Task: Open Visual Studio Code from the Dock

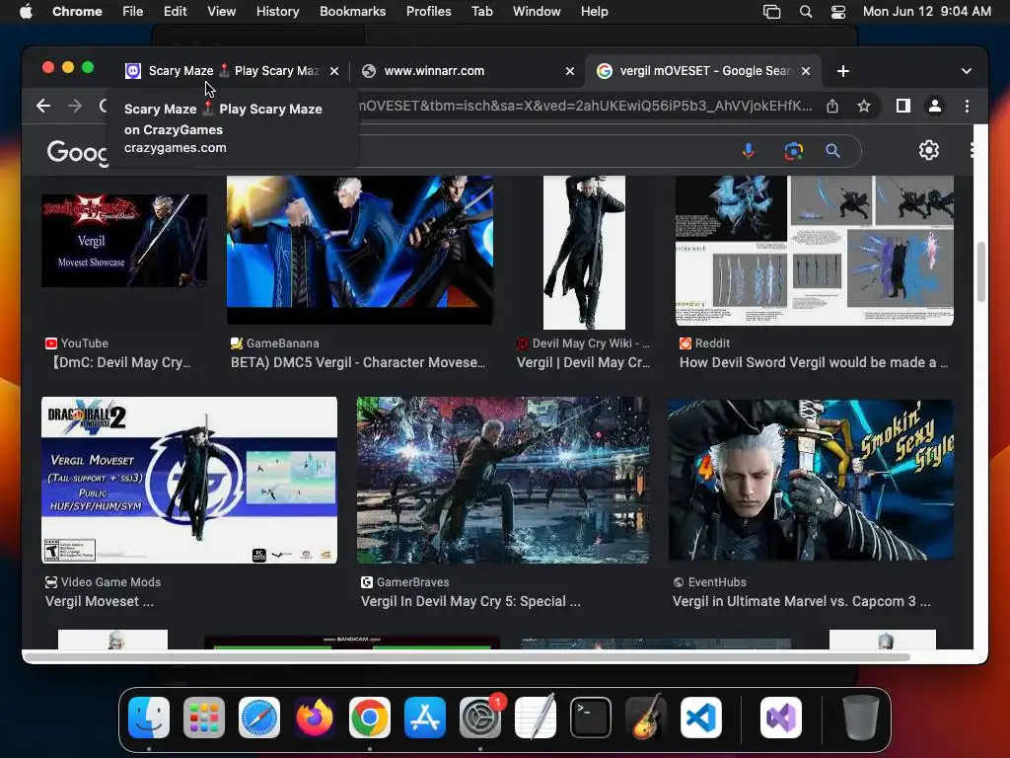Action: [701, 718]
